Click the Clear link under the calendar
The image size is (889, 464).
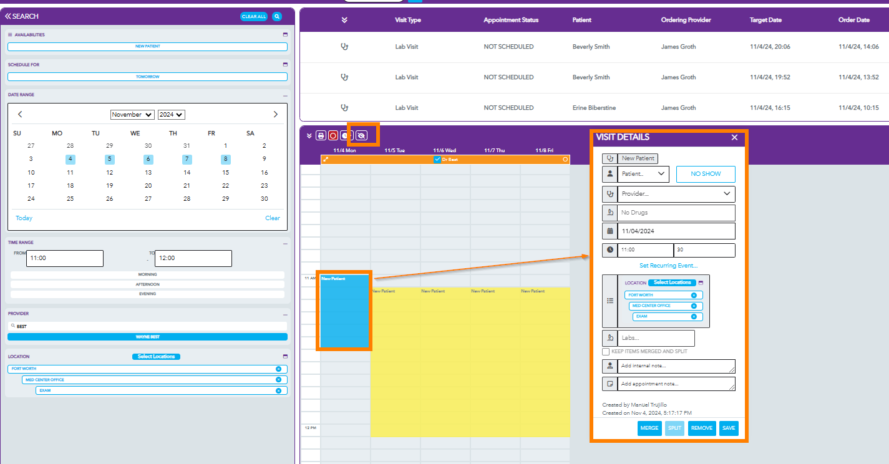coord(273,218)
